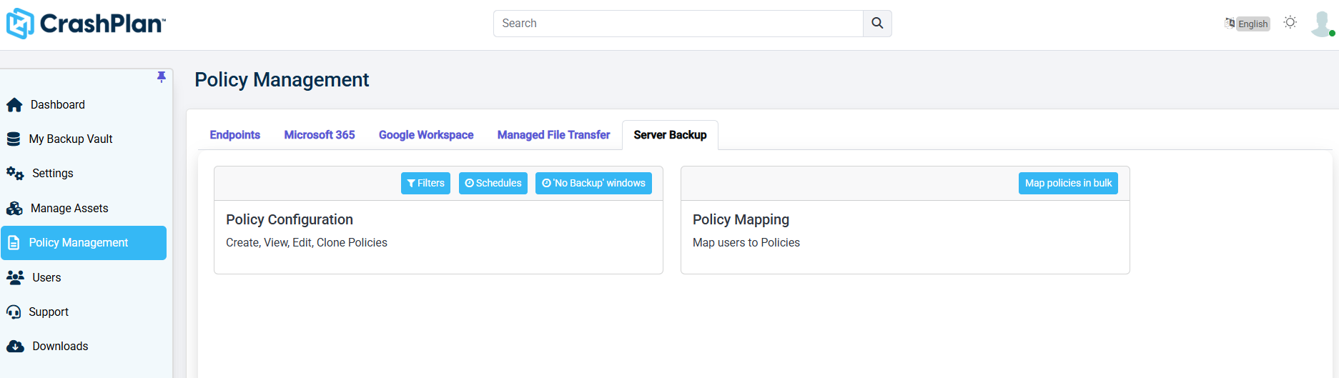The height and width of the screenshot is (378, 1339).
Task: Select Policy Management in the sidebar
Action: (x=84, y=243)
